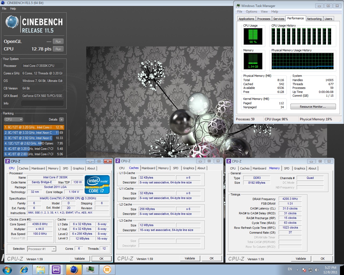
Task: Click Validate in CPU-Z window showing Processor info
Action: (80, 259)
